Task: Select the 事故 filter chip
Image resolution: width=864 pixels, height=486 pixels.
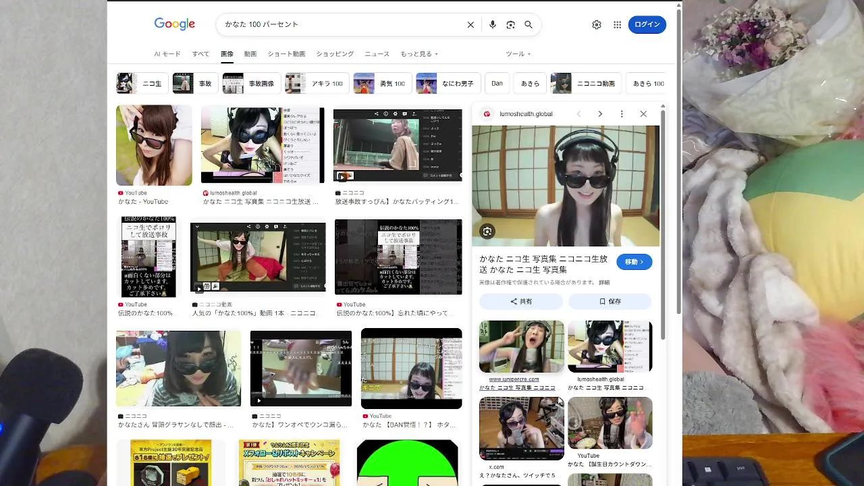Action: point(195,83)
